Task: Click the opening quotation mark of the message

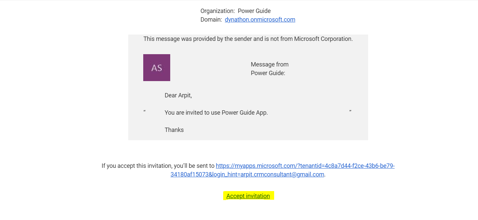Action: click(145, 111)
